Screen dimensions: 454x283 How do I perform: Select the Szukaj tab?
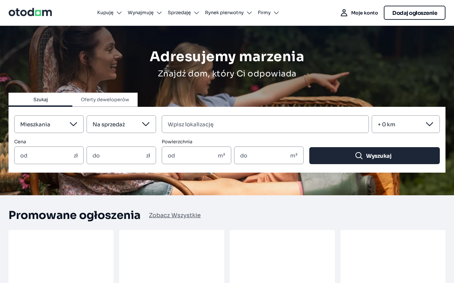pyautogui.click(x=40, y=99)
